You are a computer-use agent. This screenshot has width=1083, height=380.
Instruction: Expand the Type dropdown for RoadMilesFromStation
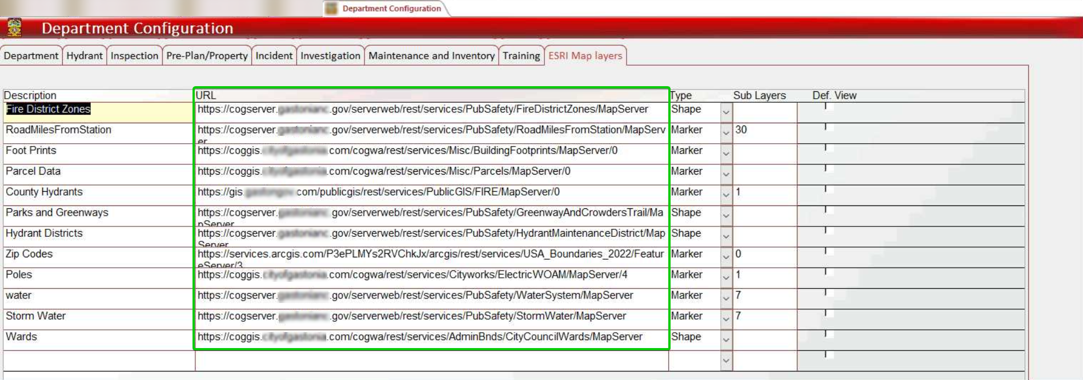[726, 133]
